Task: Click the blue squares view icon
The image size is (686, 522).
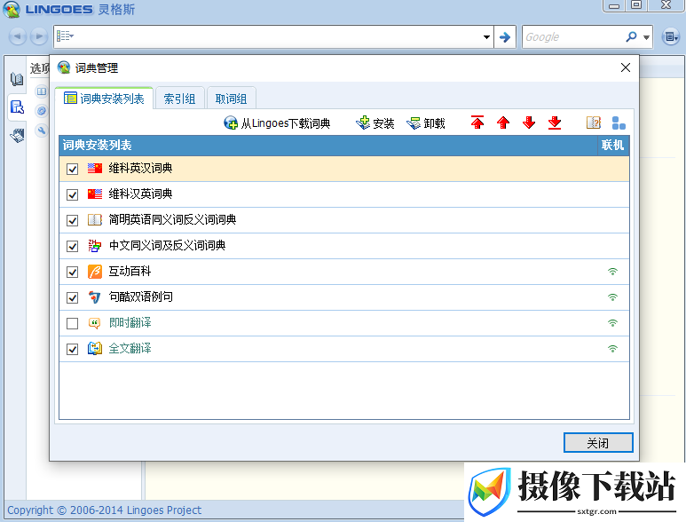Action: (619, 123)
